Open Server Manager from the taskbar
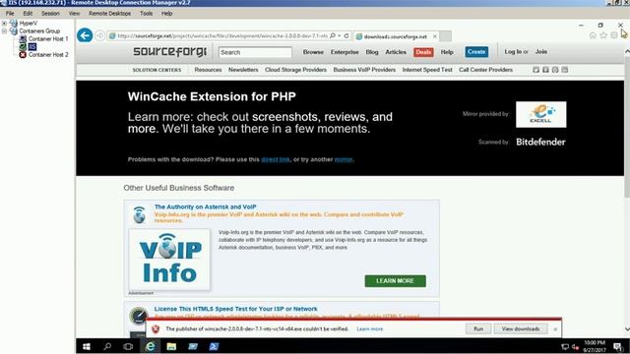Viewport: 630px width, 354px height. tap(193, 346)
